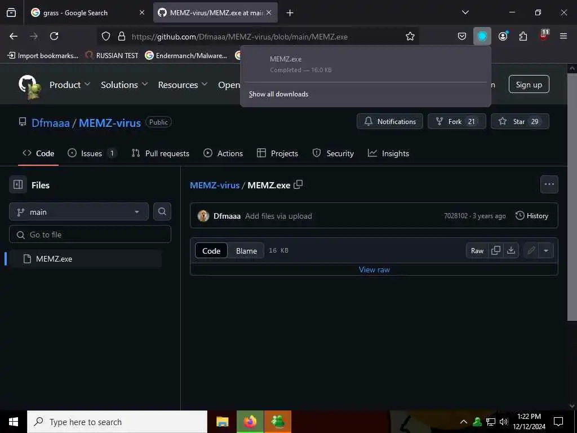
Task: Click the Raw button
Action: 477,251
